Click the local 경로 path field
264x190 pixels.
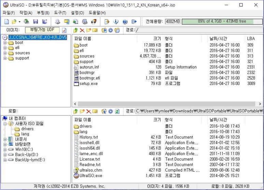pos(199,111)
